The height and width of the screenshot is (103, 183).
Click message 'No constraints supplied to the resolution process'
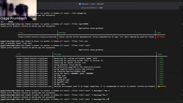point(77,67)
